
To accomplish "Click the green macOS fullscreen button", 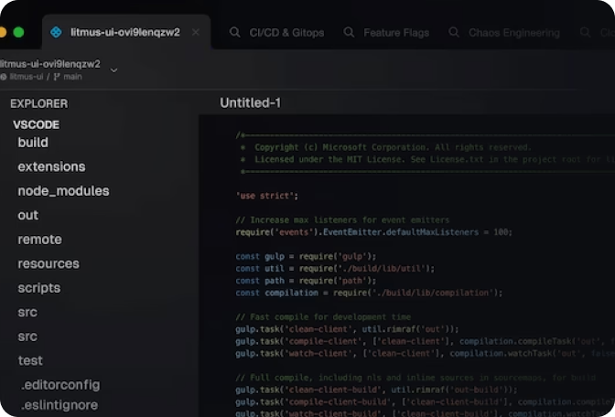I will click(18, 32).
